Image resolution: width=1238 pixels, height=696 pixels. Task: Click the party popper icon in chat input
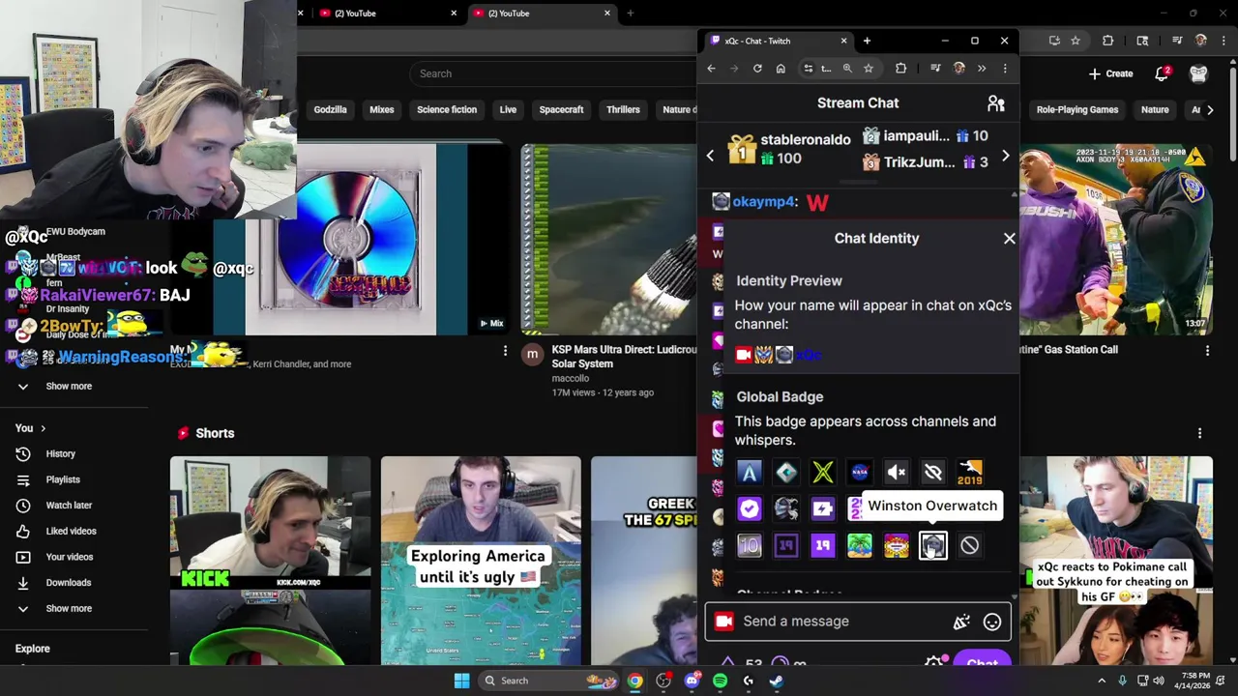(961, 623)
